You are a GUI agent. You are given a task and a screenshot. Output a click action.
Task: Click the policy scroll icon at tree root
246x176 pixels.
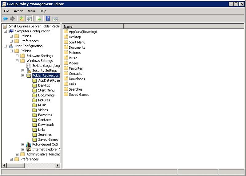coord(5,26)
